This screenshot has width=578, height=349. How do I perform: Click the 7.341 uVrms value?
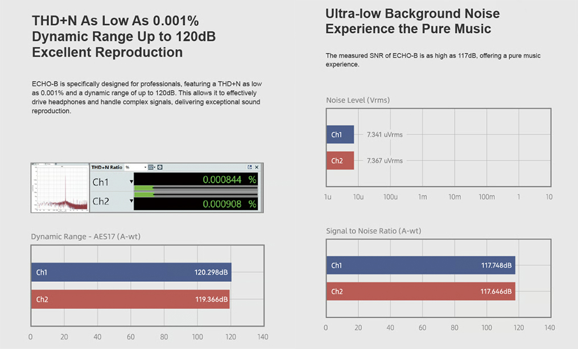click(x=385, y=135)
